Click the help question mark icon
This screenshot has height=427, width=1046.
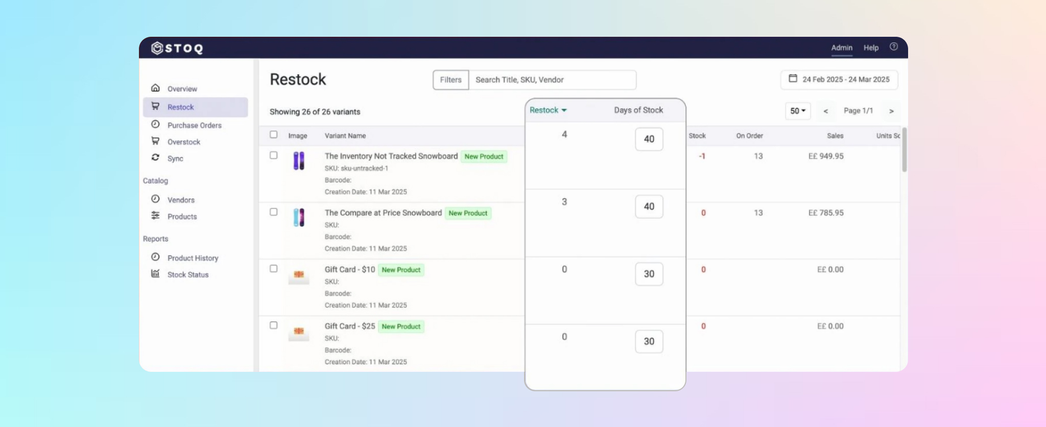893,46
